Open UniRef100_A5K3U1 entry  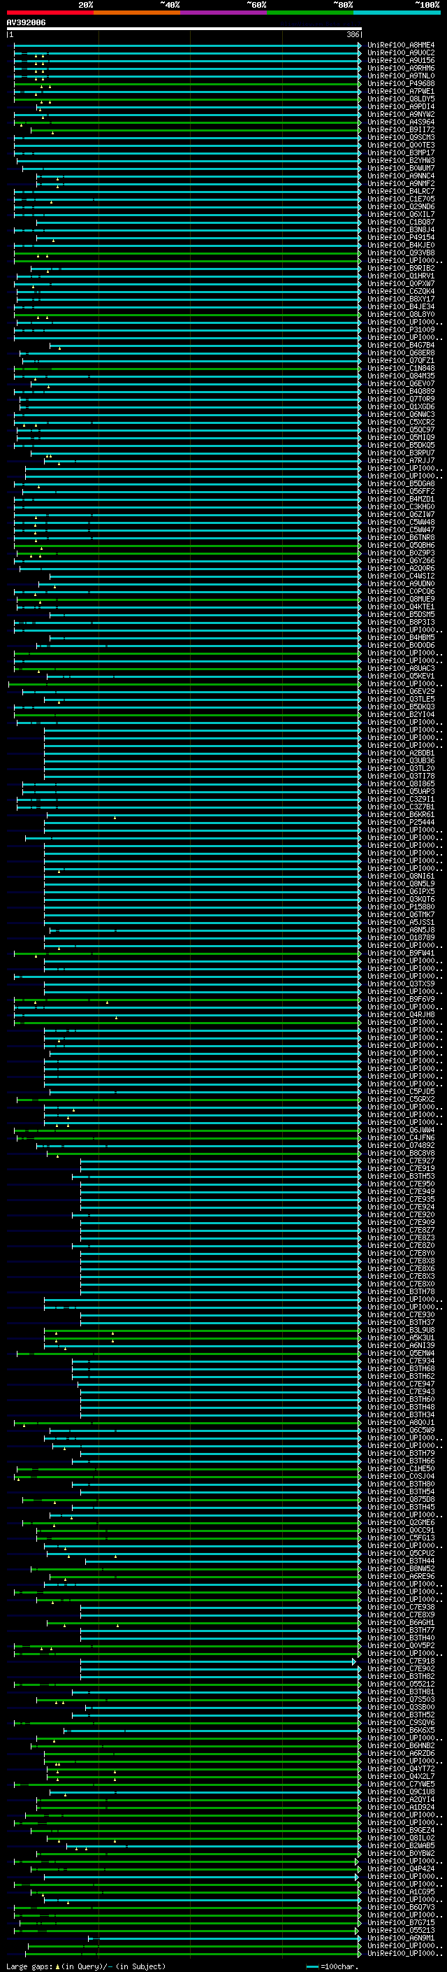click(x=401, y=1338)
